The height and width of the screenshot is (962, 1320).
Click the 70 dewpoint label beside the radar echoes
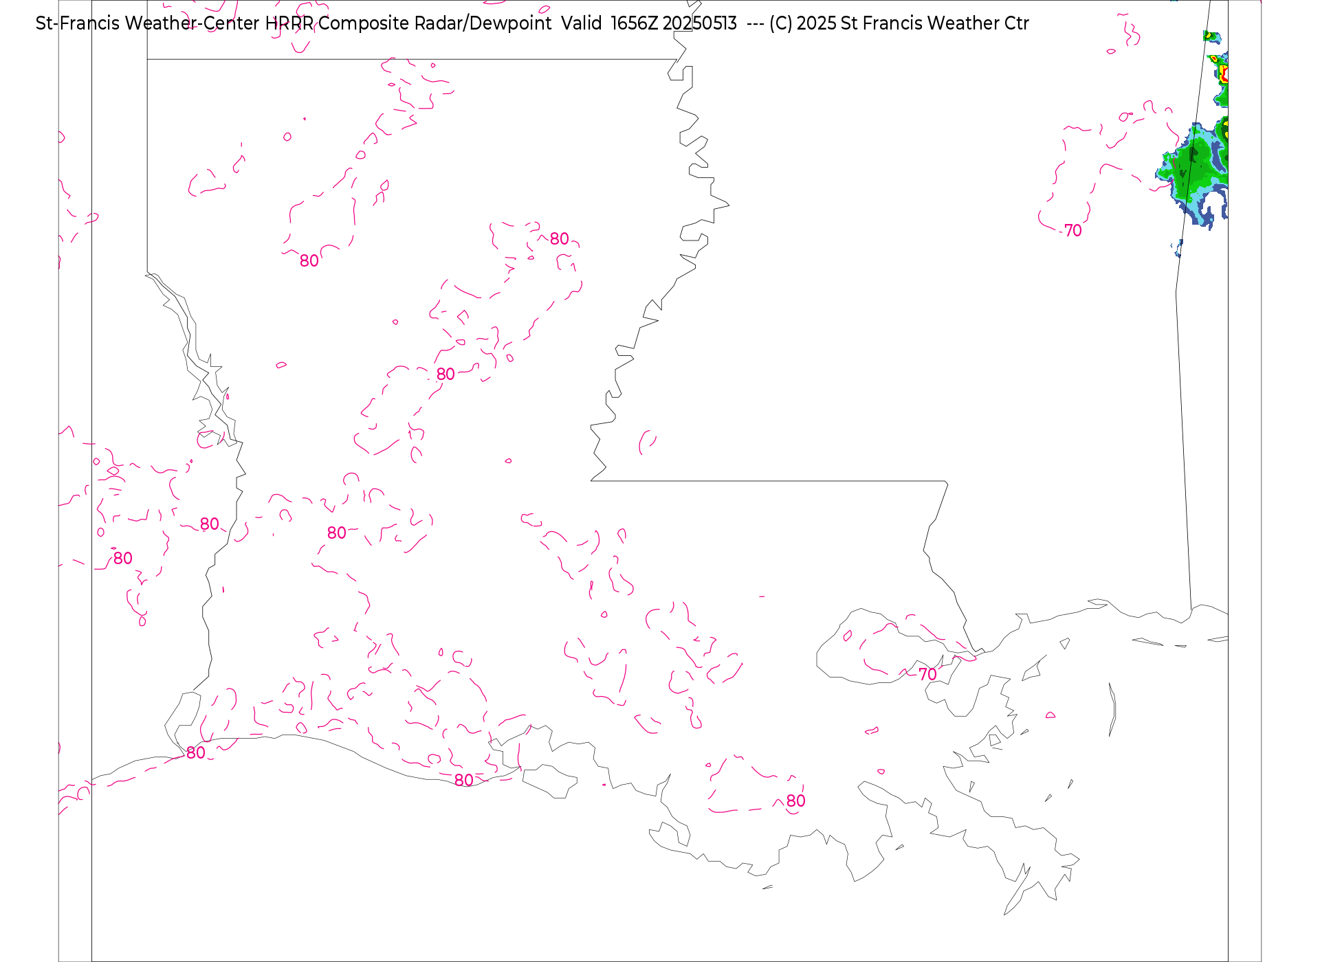pos(1072,231)
